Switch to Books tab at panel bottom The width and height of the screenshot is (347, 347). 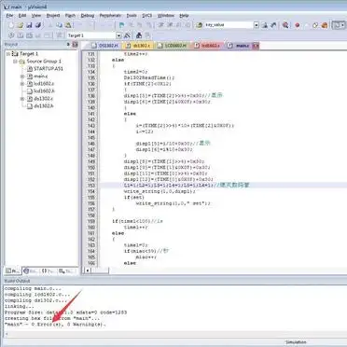(x=31, y=271)
